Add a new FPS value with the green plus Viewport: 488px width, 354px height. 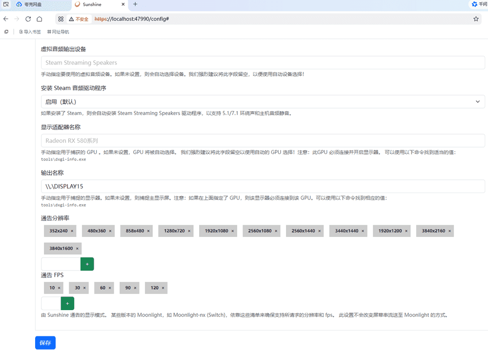coord(67,303)
